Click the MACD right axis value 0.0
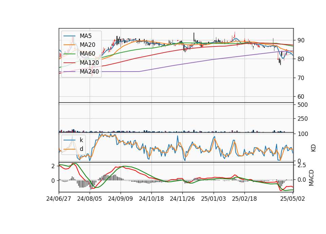 click(x=302, y=180)
